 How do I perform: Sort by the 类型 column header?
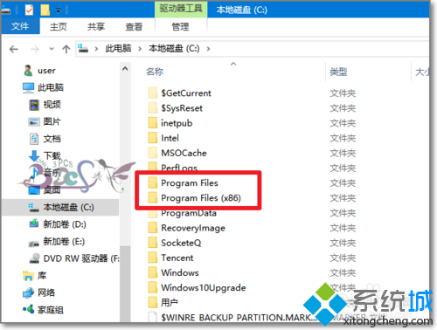[338, 72]
